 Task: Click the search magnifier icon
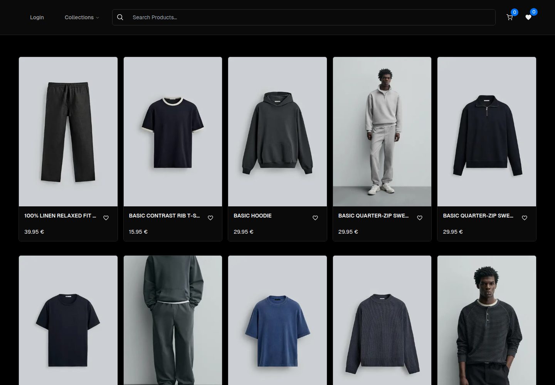[x=120, y=17]
